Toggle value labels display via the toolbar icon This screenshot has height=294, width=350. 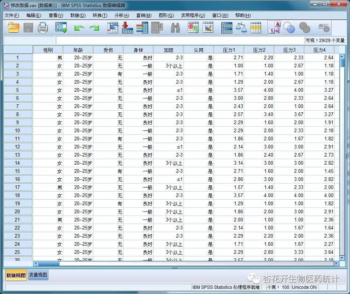[x=275, y=28]
